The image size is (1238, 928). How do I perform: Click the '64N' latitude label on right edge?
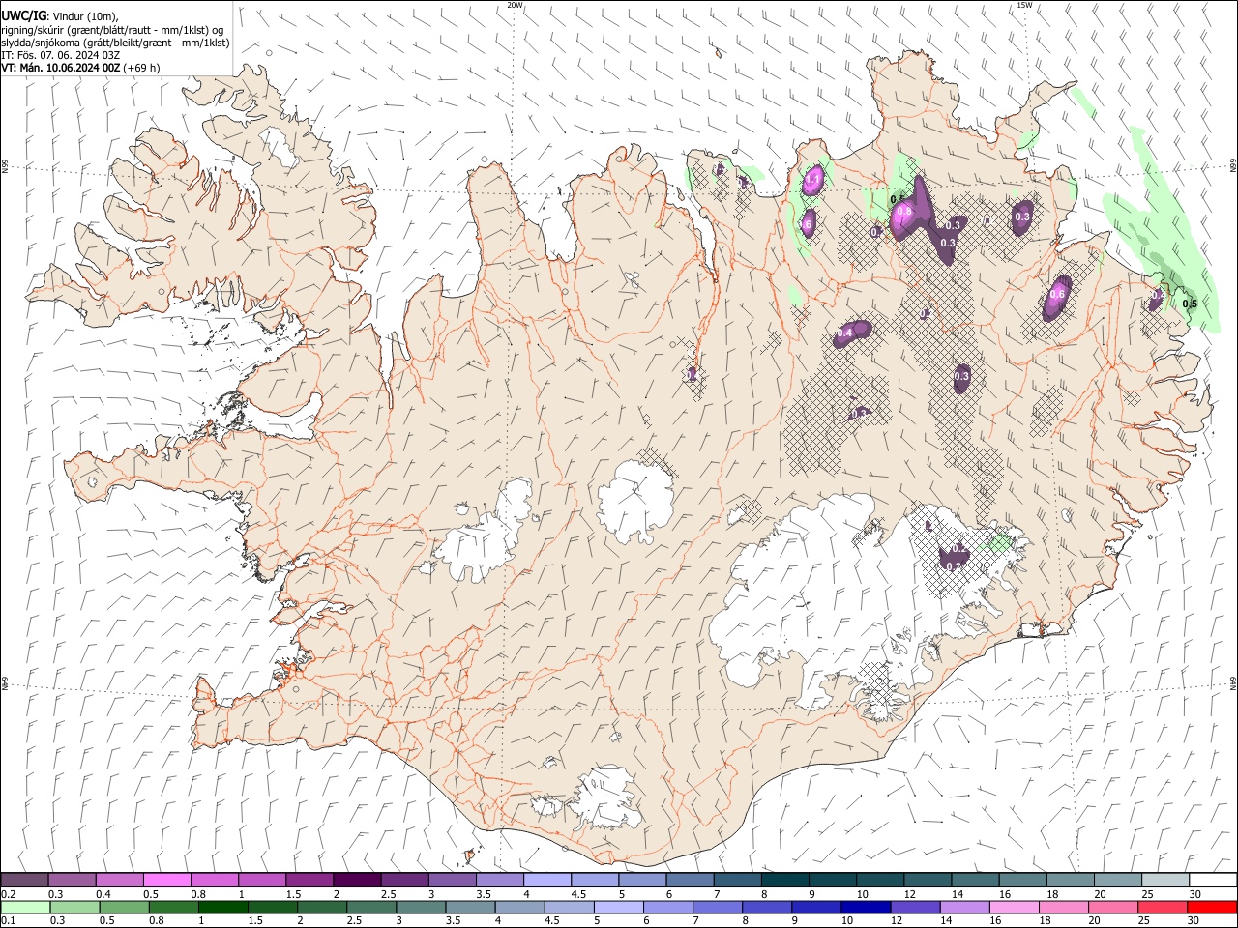(1233, 683)
